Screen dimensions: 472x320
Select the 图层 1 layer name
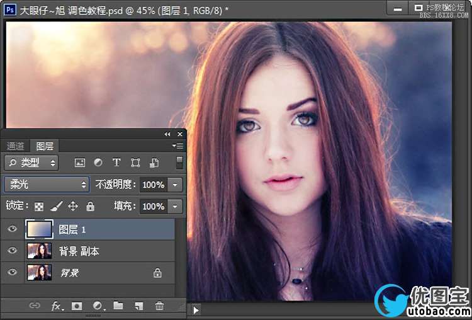tap(72, 229)
